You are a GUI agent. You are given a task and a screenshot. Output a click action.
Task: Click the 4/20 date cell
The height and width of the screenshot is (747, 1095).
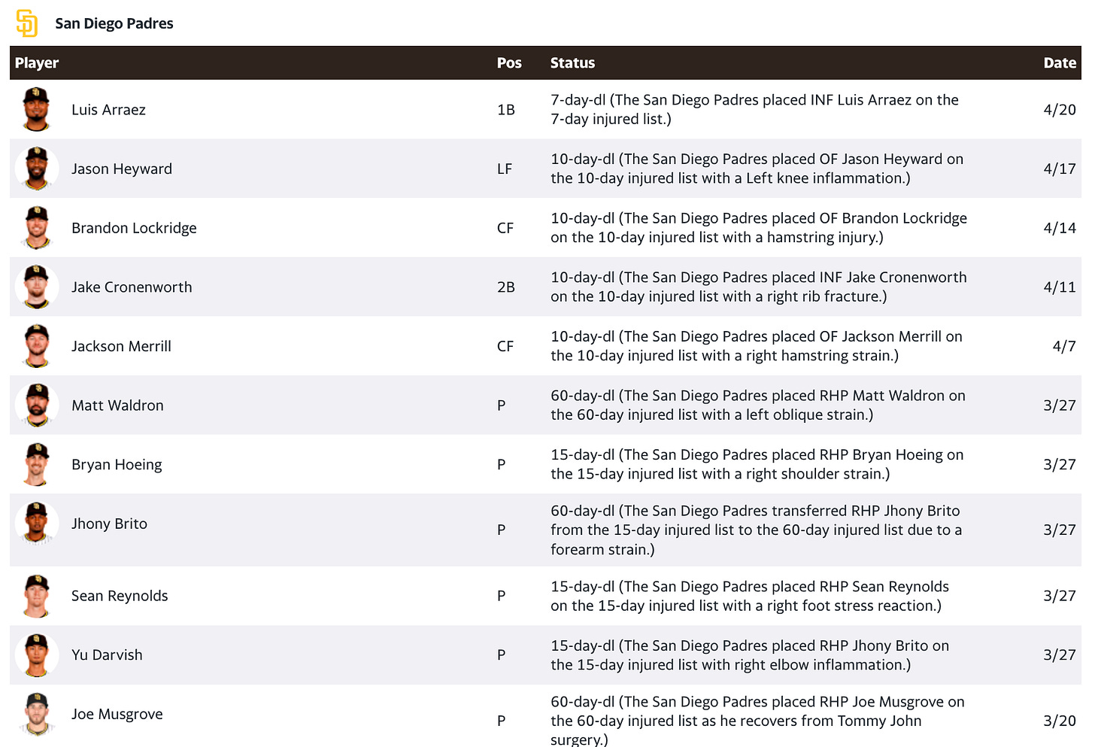(x=1060, y=110)
